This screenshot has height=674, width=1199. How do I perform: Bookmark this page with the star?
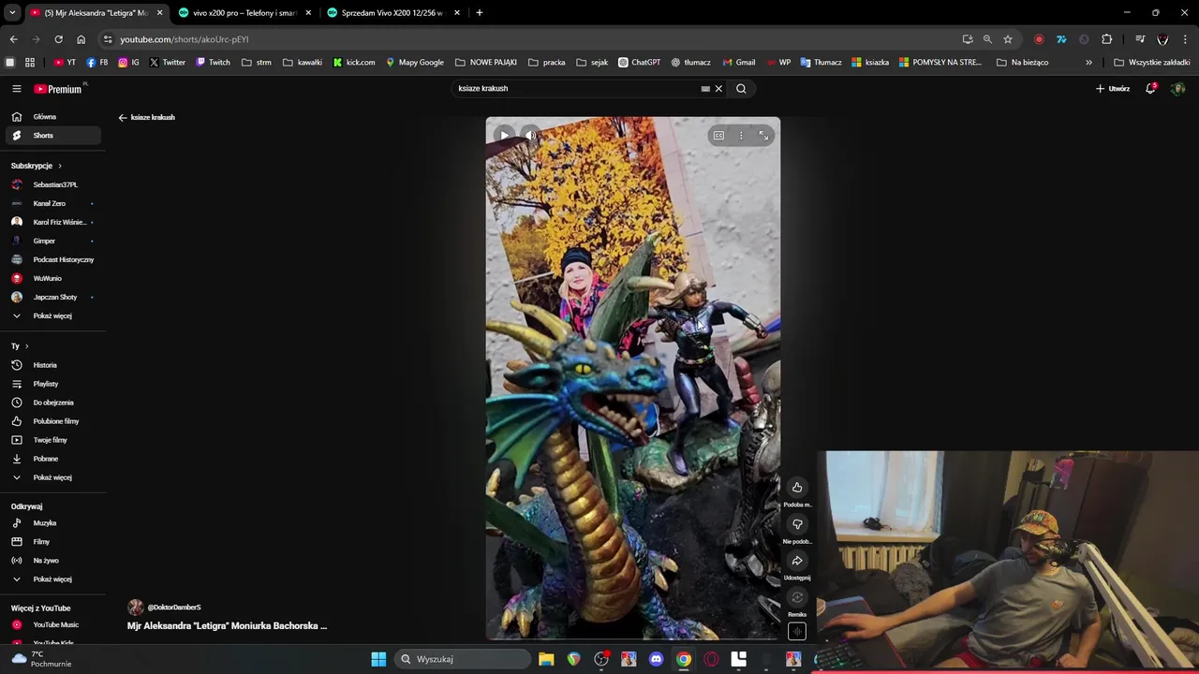click(x=1008, y=39)
